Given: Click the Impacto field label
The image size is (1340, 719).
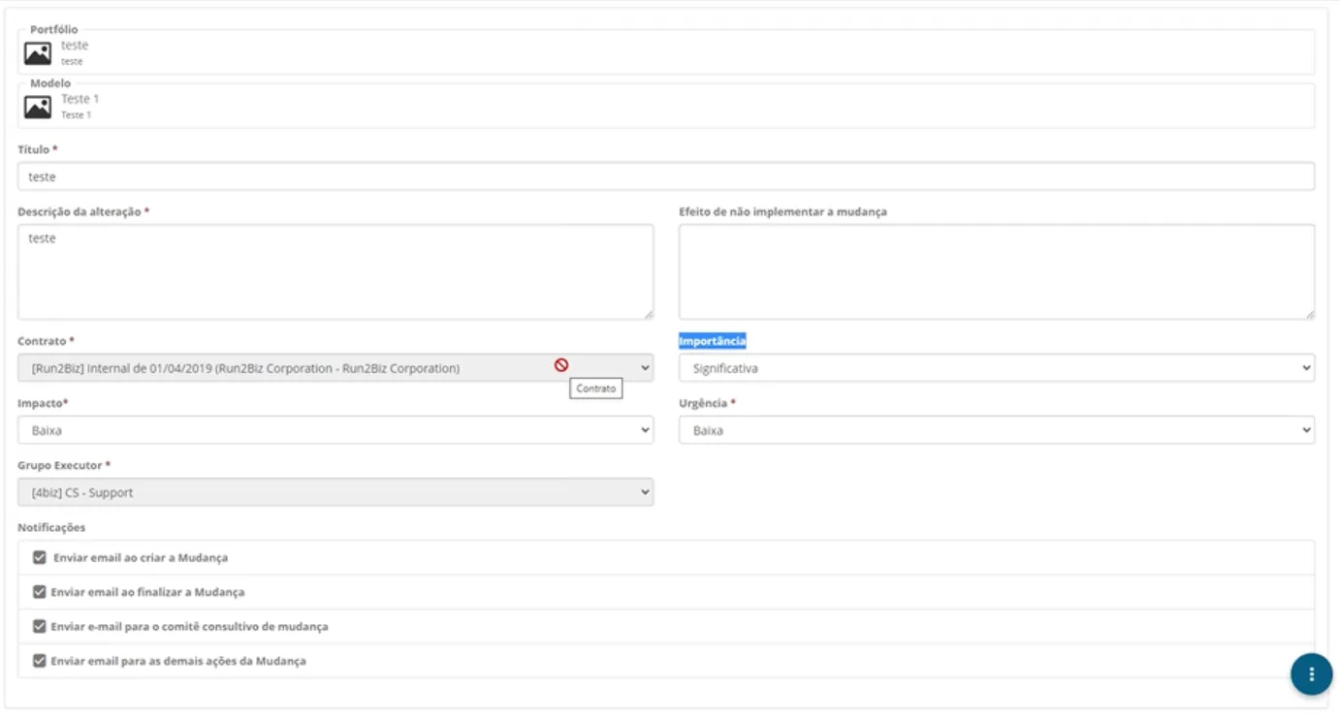Looking at the screenshot, I should click(x=43, y=403).
